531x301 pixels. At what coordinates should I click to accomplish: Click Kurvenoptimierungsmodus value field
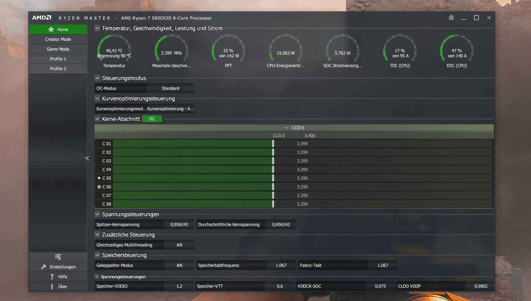[x=170, y=109]
